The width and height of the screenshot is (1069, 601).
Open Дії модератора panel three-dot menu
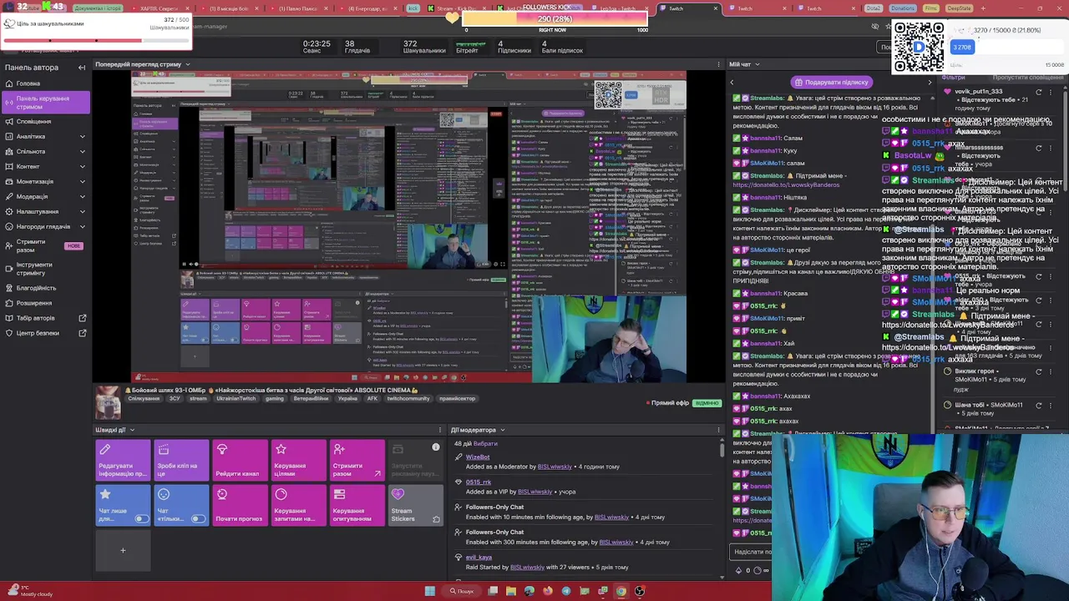coord(719,430)
